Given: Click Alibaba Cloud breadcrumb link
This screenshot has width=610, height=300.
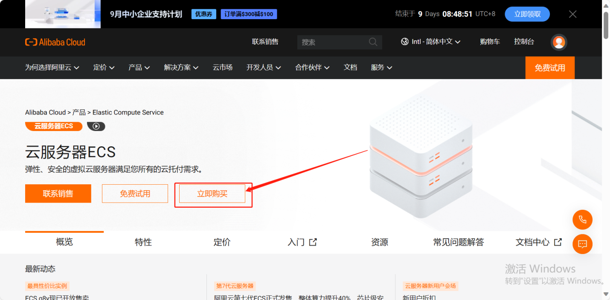Looking at the screenshot, I should click(x=45, y=112).
